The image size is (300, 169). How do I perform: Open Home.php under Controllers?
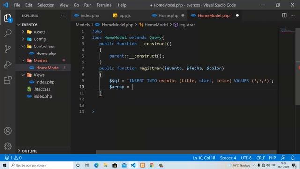click(x=46, y=54)
